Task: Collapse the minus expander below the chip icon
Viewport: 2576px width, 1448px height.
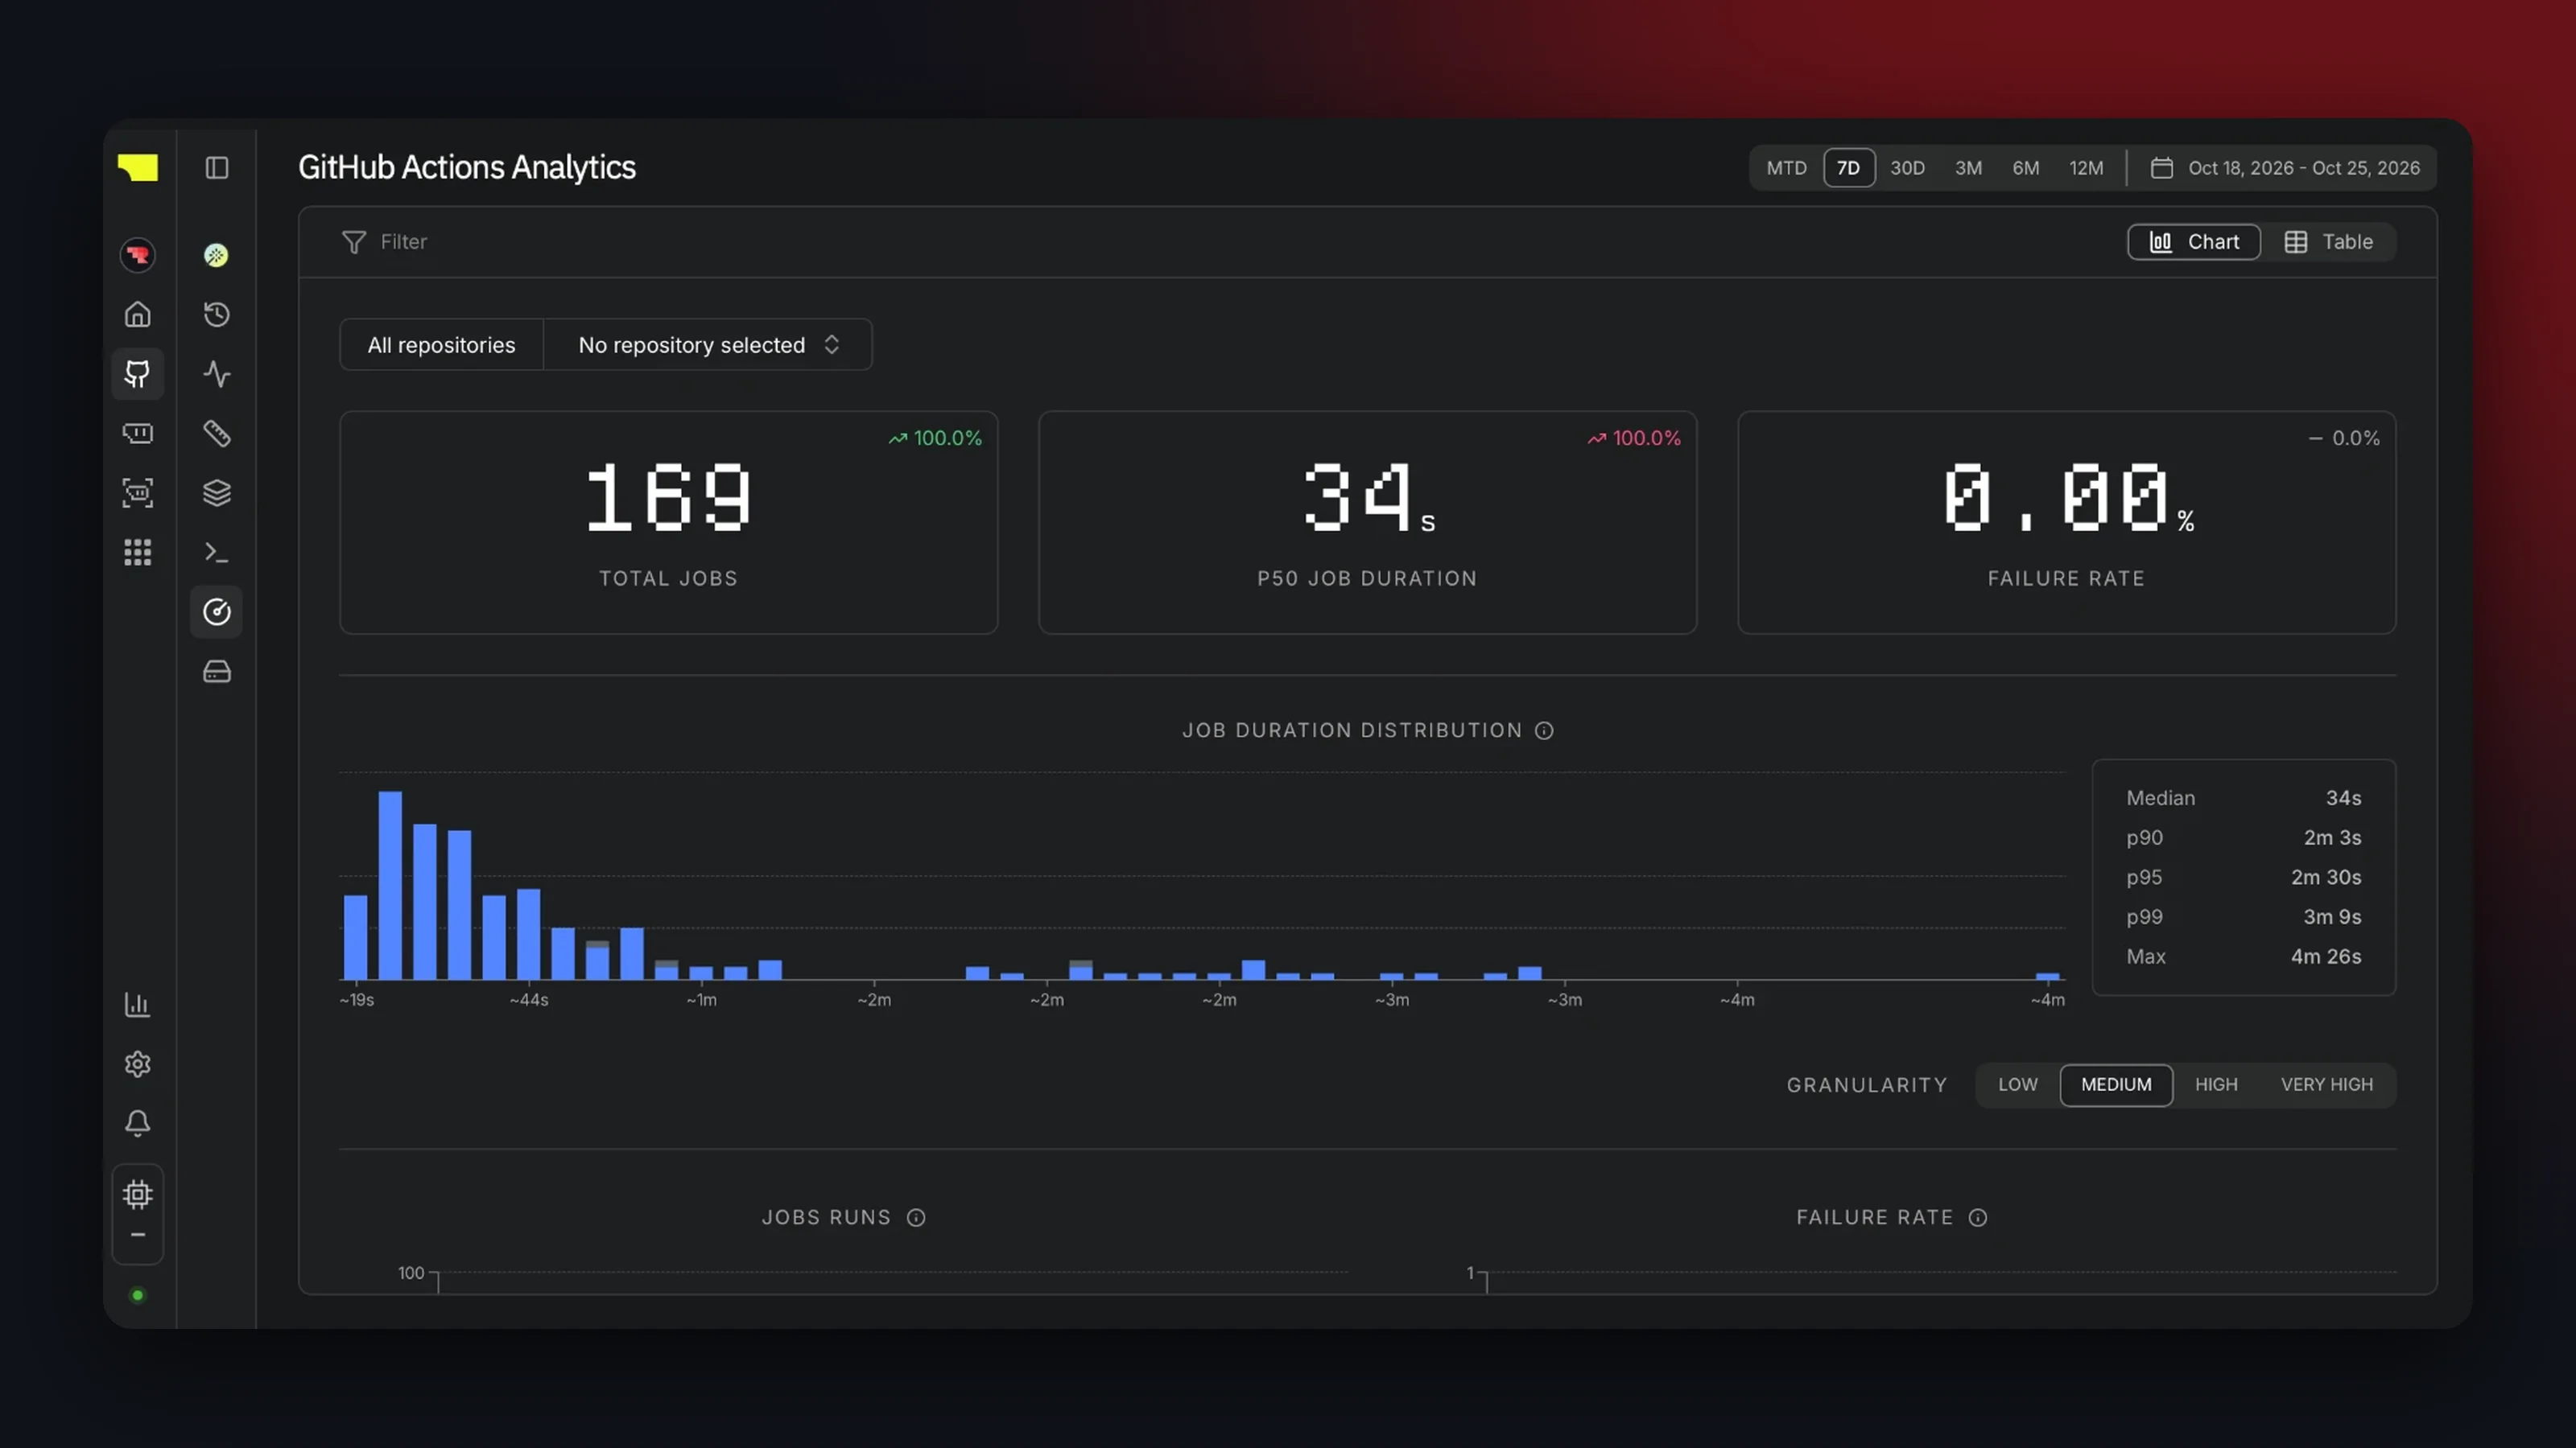Action: click(x=138, y=1235)
